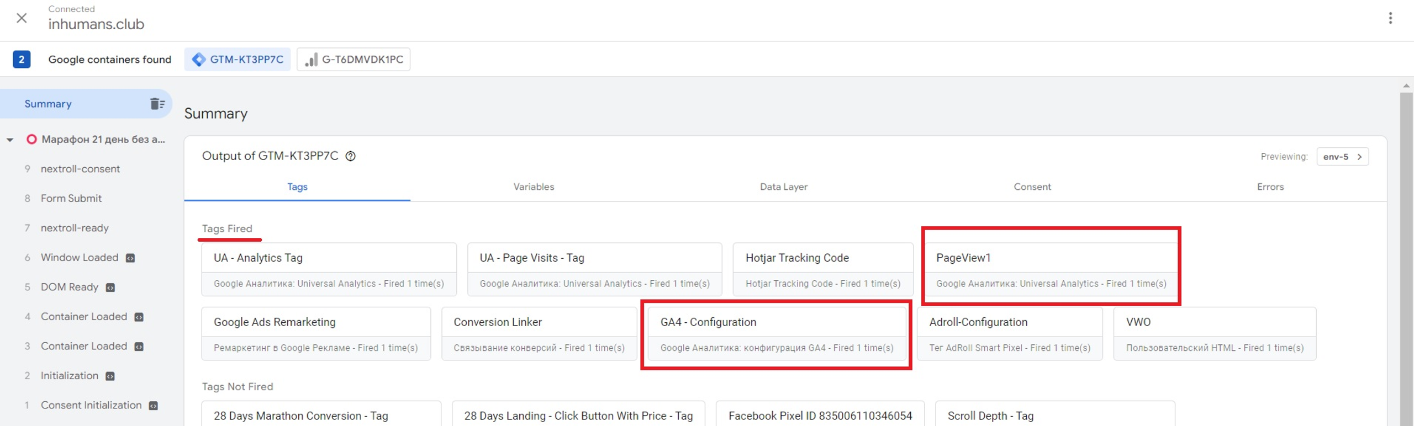Select the G-T6DMVDK1PC analytics container chip
This screenshot has width=1414, height=426.
tap(353, 59)
